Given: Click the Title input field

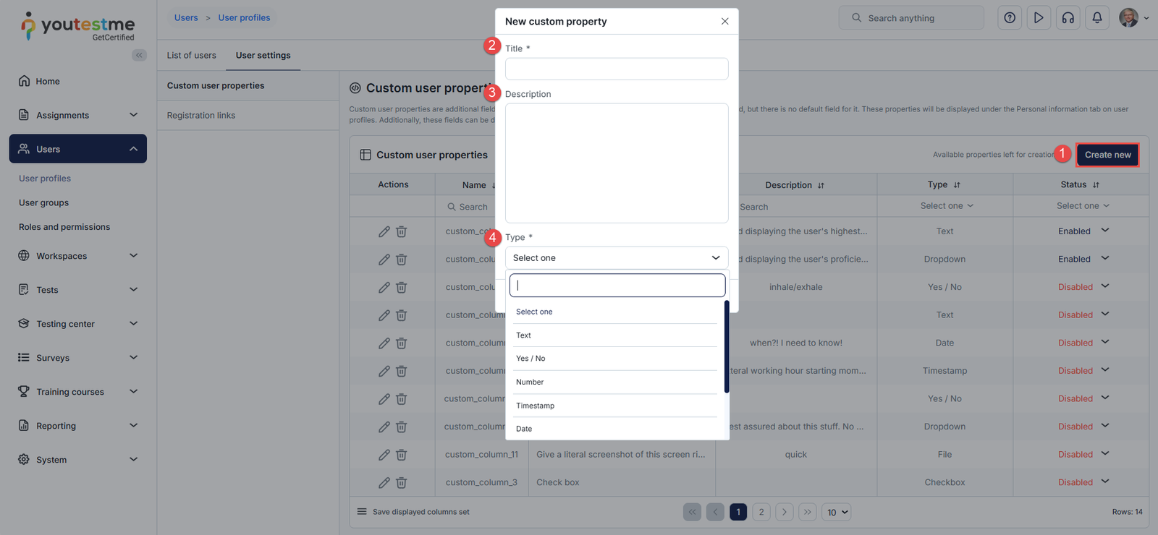Looking at the screenshot, I should tap(617, 69).
